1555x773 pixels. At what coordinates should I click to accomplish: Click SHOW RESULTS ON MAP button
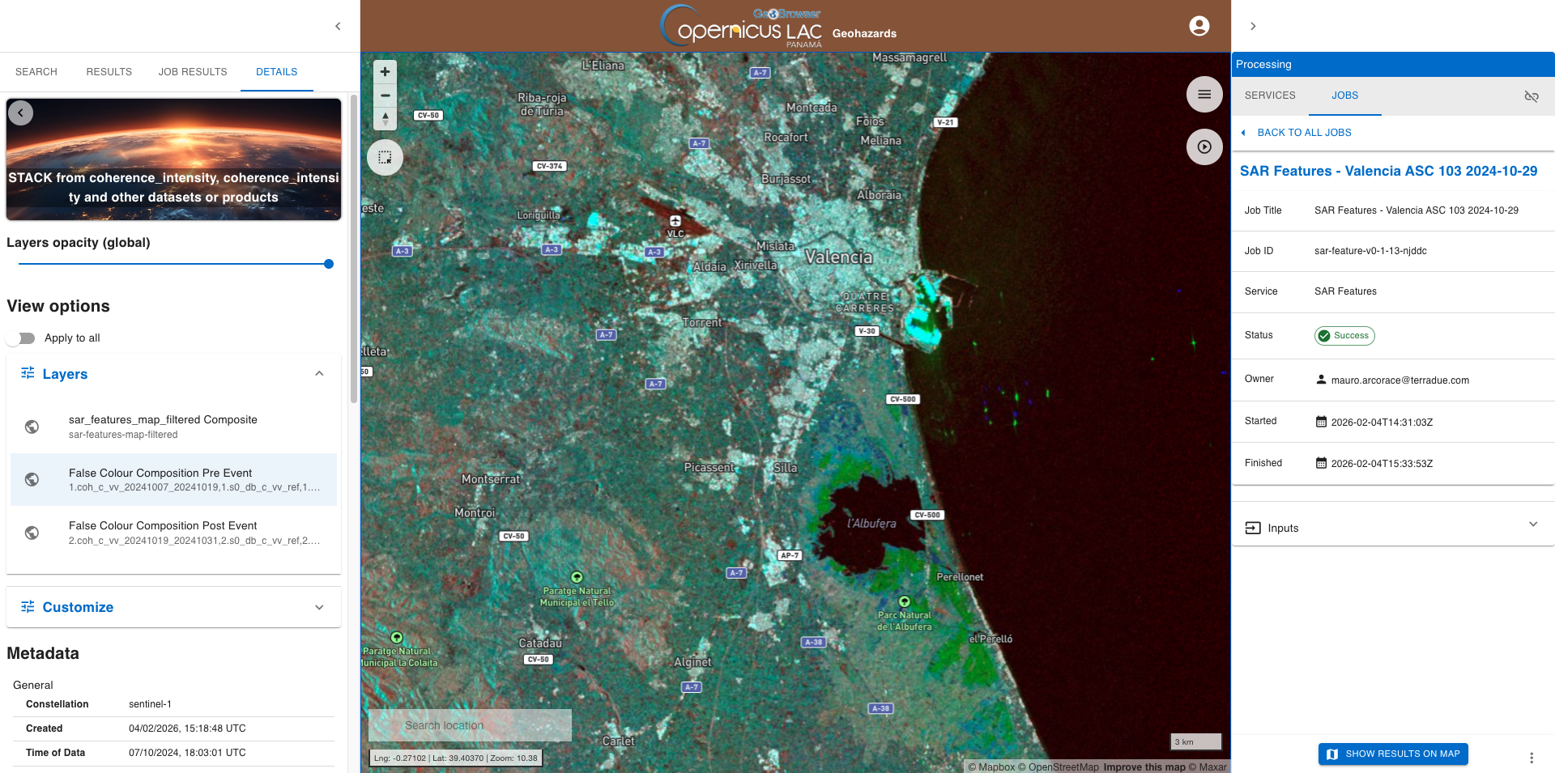pyautogui.click(x=1393, y=754)
